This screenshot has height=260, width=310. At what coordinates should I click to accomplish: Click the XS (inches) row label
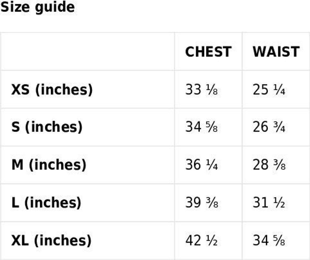click(52, 89)
